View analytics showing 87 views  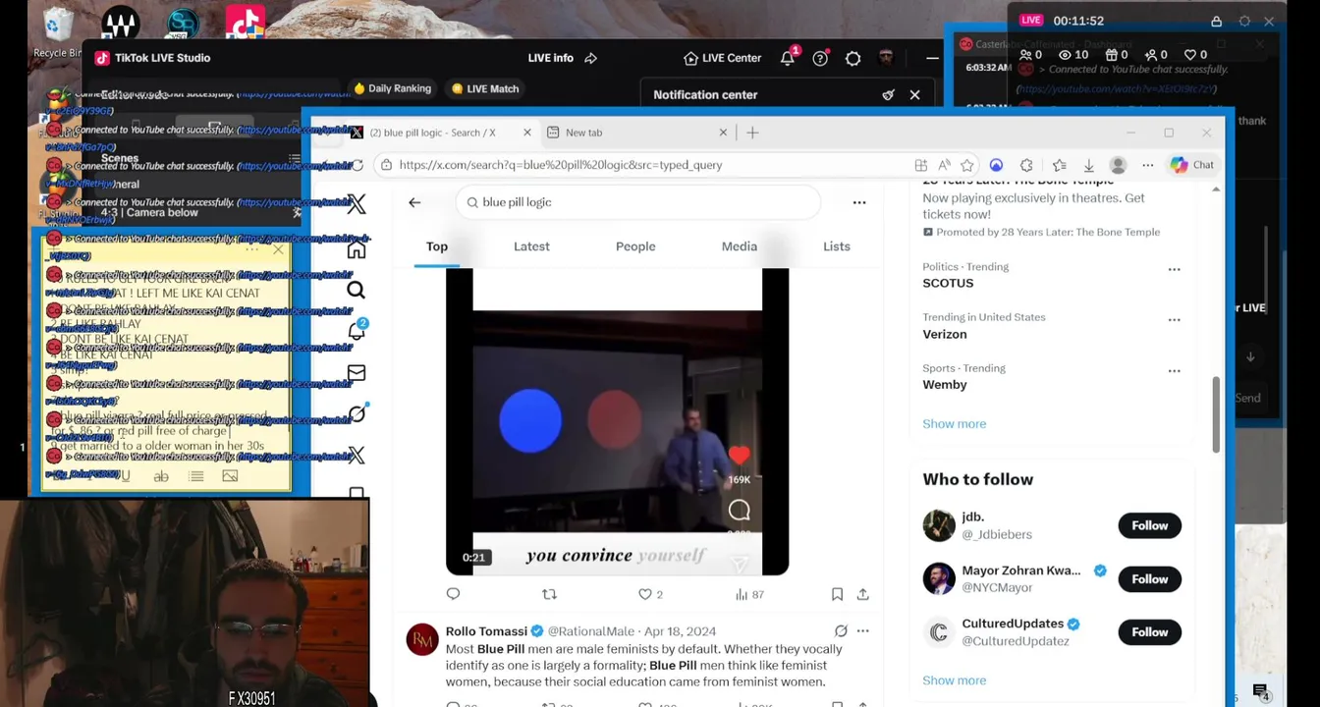[750, 594]
